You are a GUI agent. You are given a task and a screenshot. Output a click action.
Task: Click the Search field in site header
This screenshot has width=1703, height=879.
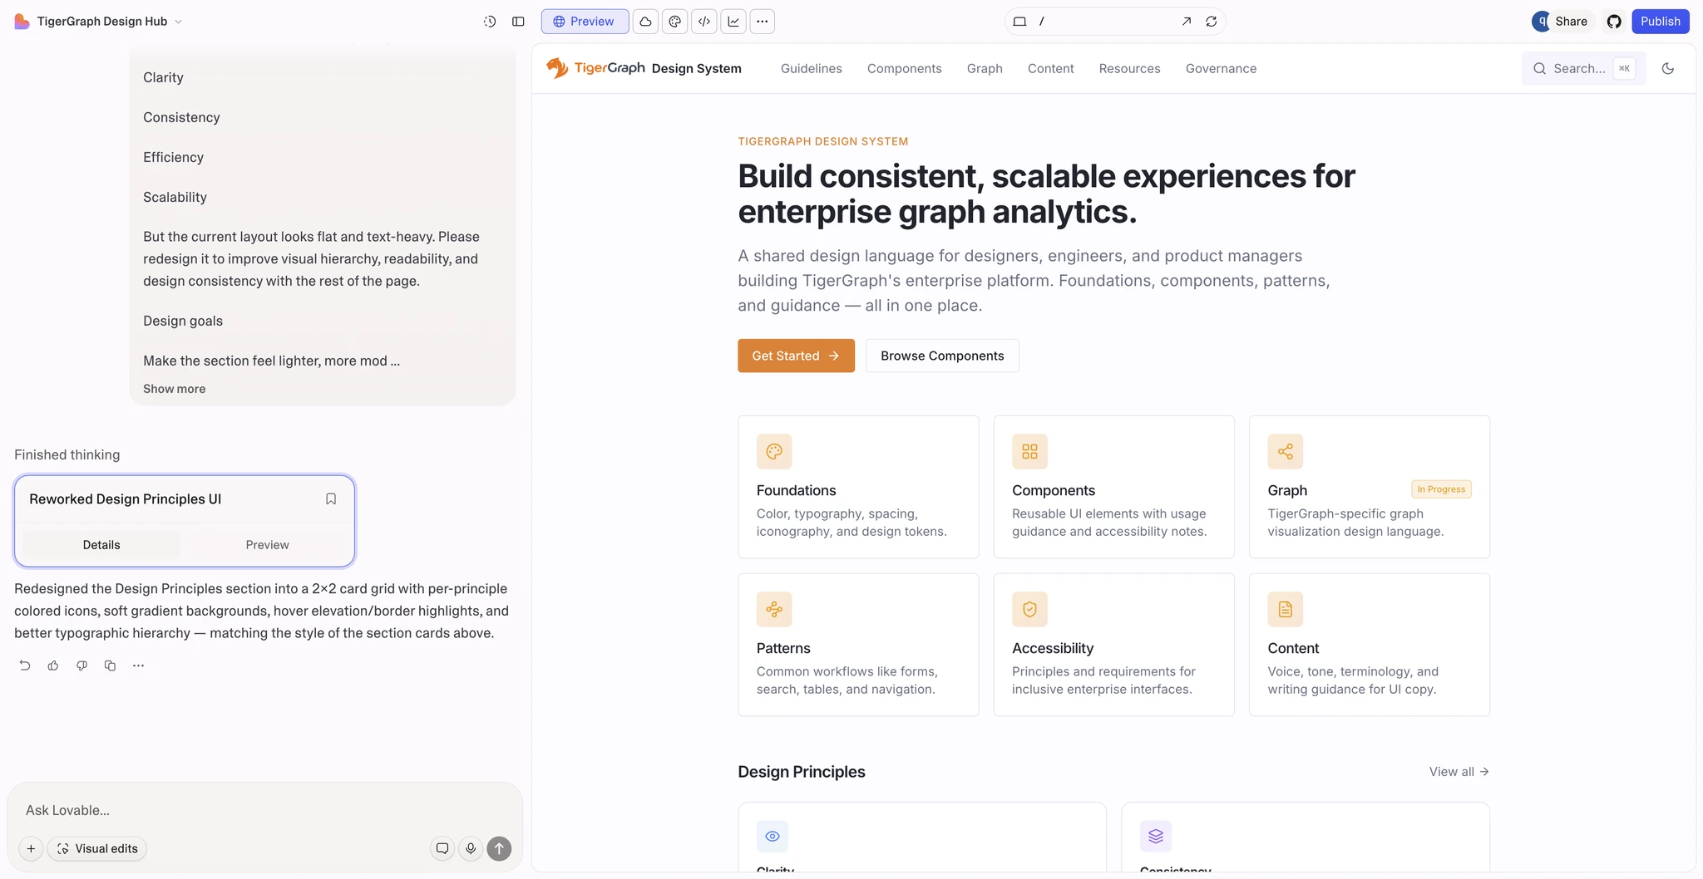pos(1583,68)
